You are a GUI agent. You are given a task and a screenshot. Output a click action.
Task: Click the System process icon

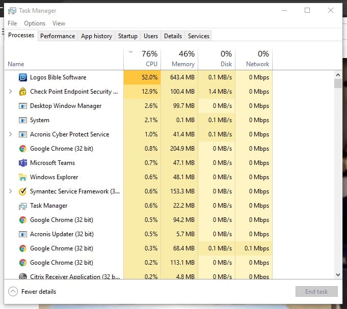pyautogui.click(x=23, y=120)
